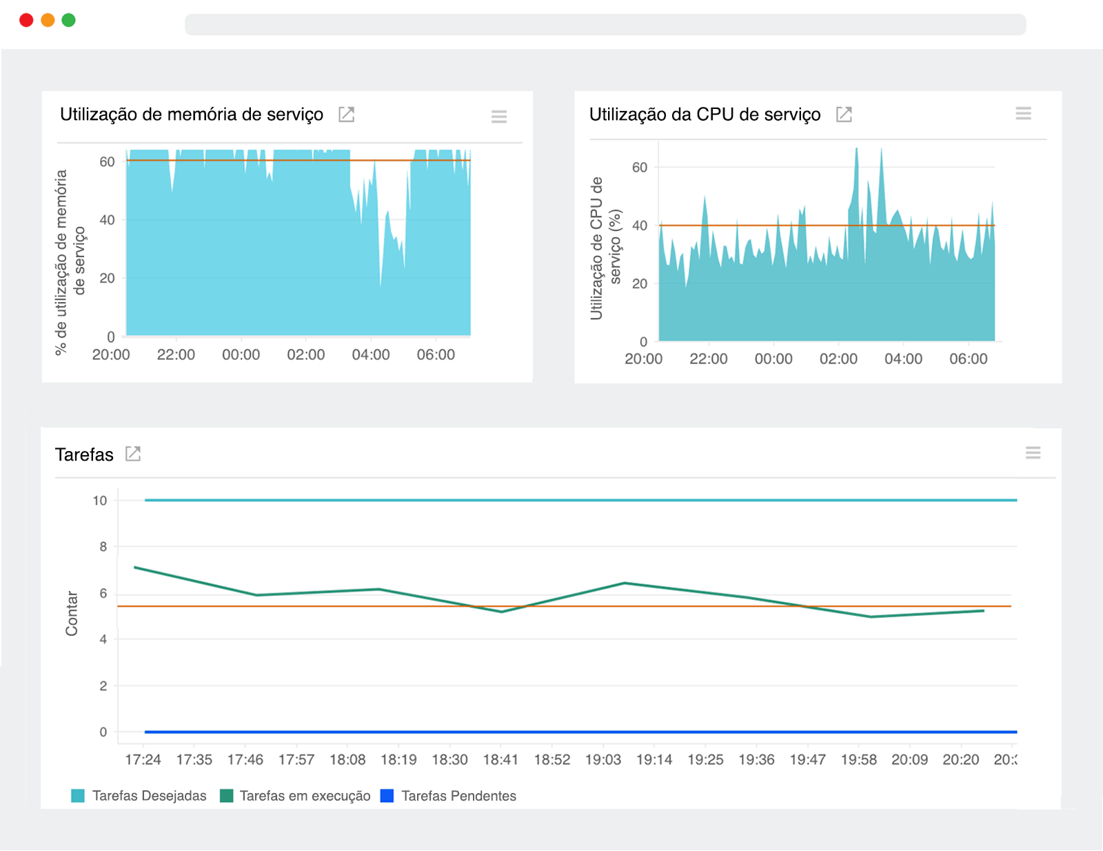The height and width of the screenshot is (851, 1103).
Task: Click the external link icon next to Tarefas title
Action: 135,454
